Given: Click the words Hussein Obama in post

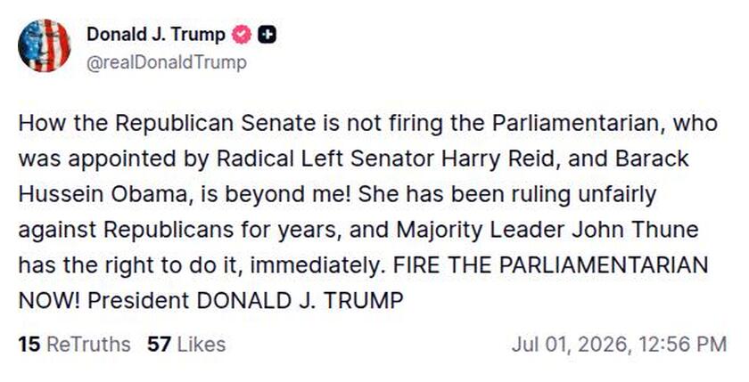Looking at the screenshot, I should pos(102,195).
